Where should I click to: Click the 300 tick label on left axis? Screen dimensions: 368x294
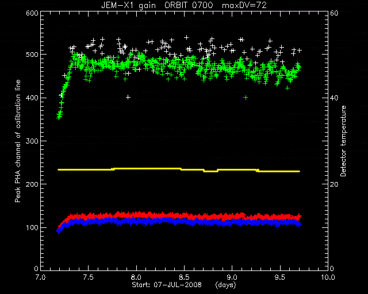pos(32,141)
